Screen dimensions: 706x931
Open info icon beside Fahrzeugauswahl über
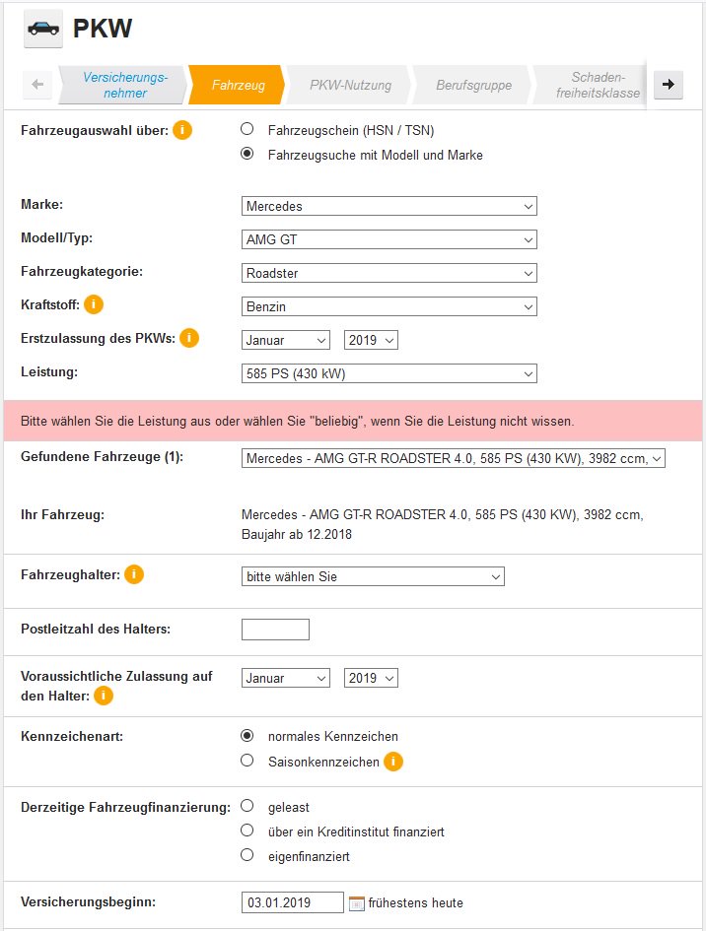click(182, 130)
